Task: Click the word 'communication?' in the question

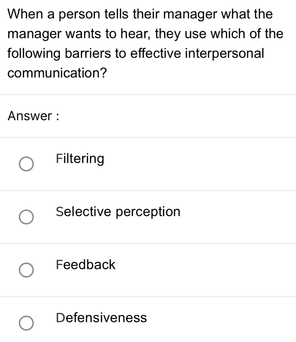Action: pyautogui.click(x=57, y=73)
